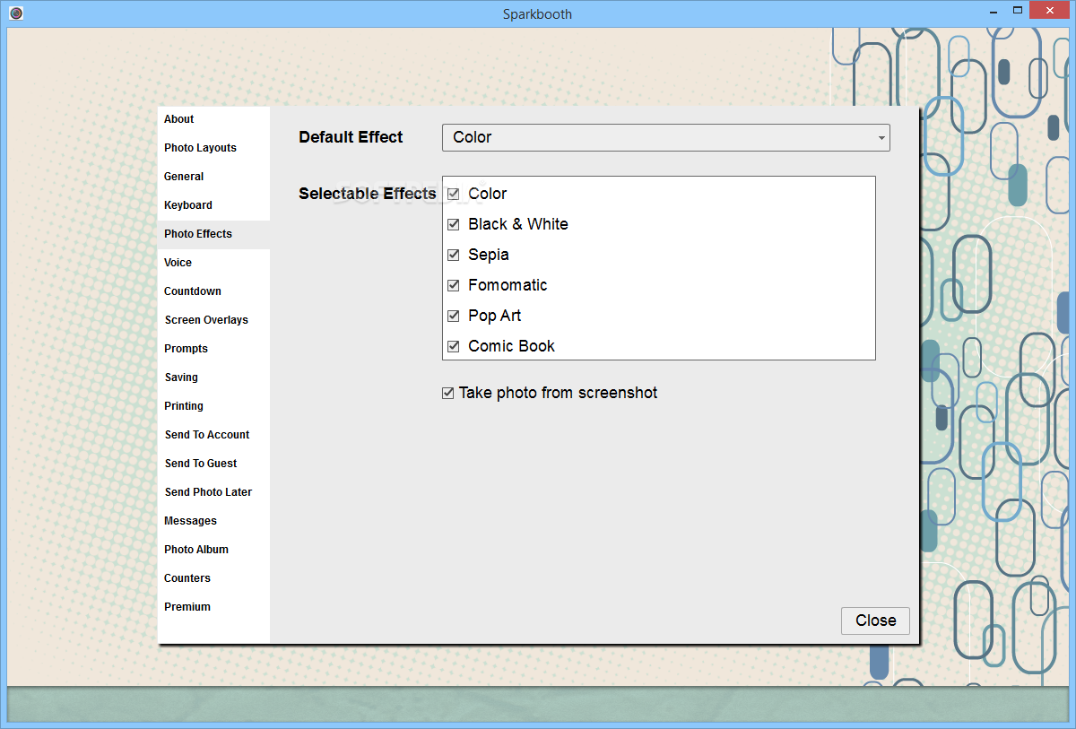Disable Take photo from screenshot checkbox

click(448, 393)
